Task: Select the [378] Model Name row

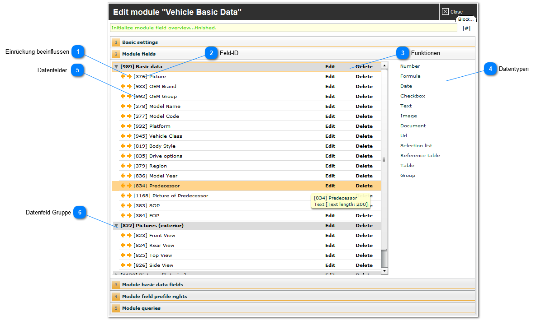Action: [x=247, y=106]
